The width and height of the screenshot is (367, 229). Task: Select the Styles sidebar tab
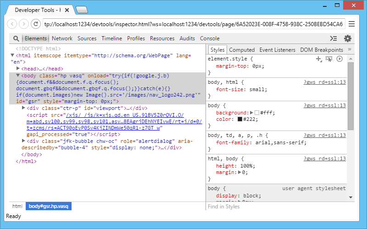point(217,50)
